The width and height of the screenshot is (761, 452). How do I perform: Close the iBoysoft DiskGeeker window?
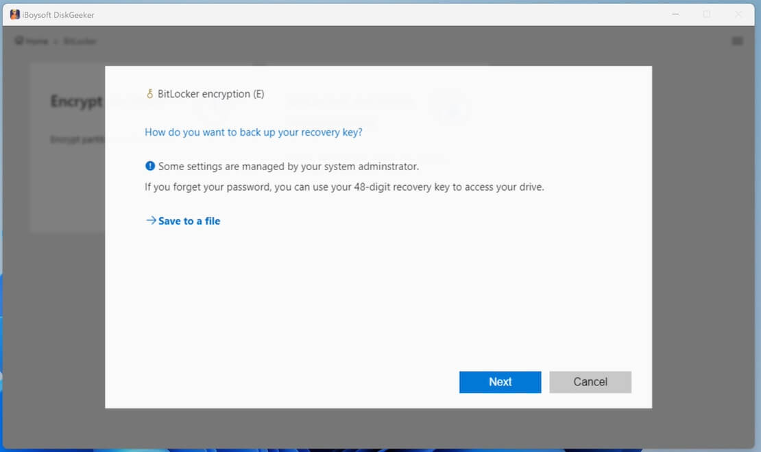[x=738, y=14]
